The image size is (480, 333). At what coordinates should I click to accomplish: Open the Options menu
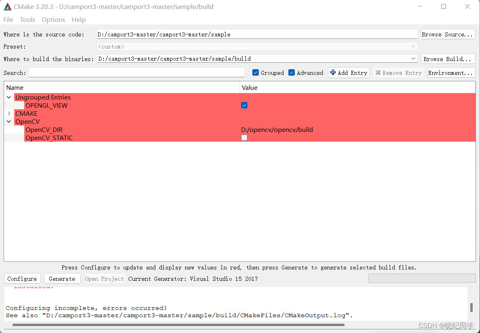coord(53,19)
